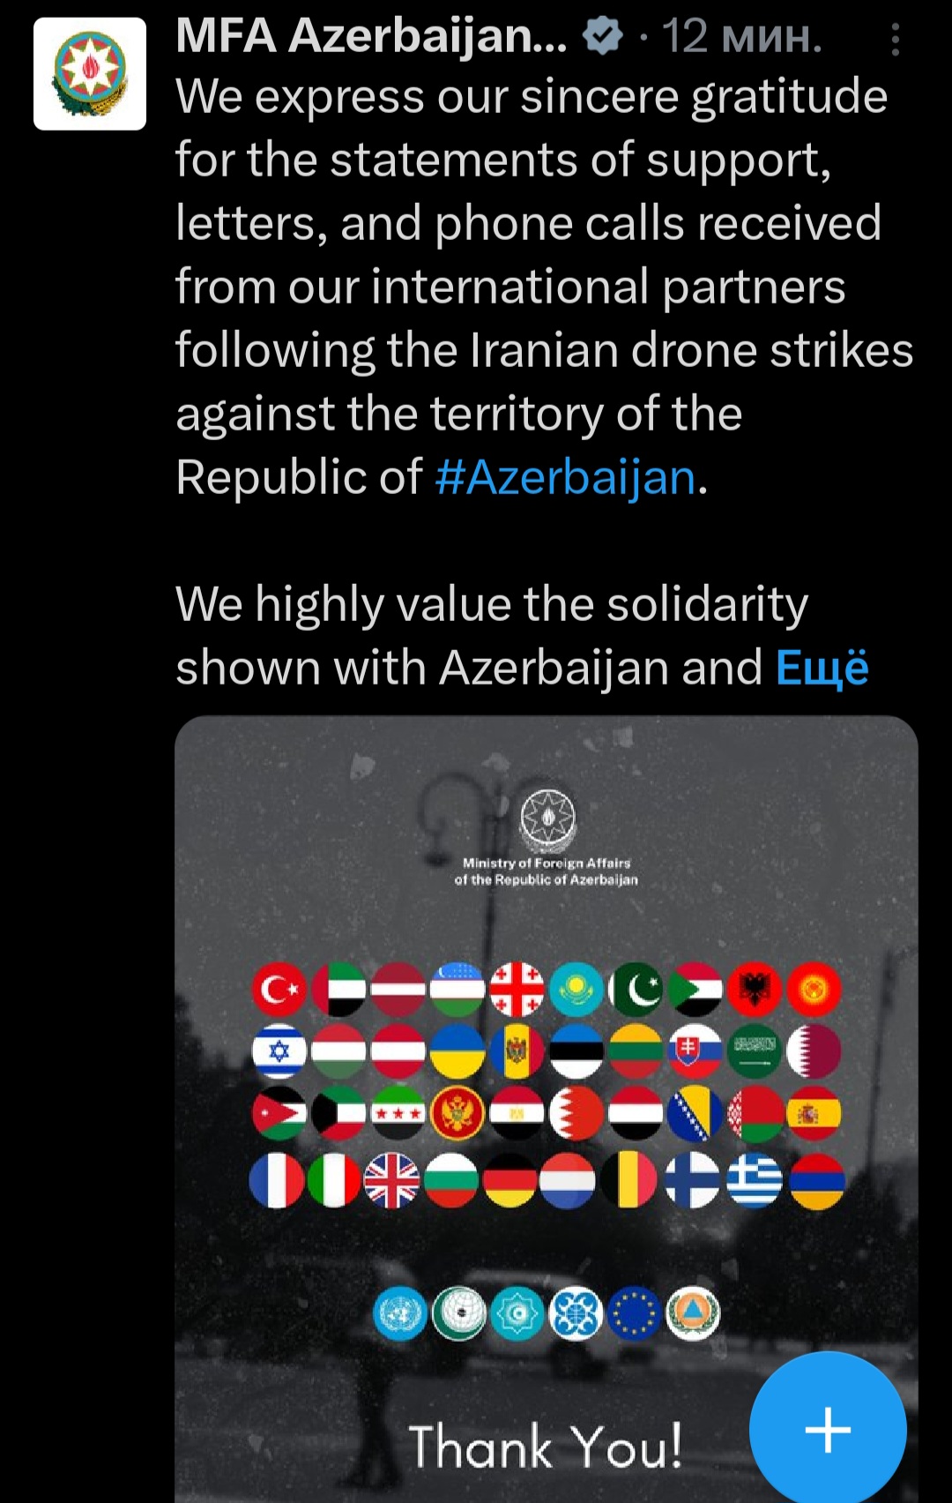Open MFA Azerbaijan profile avatar

coord(90,74)
